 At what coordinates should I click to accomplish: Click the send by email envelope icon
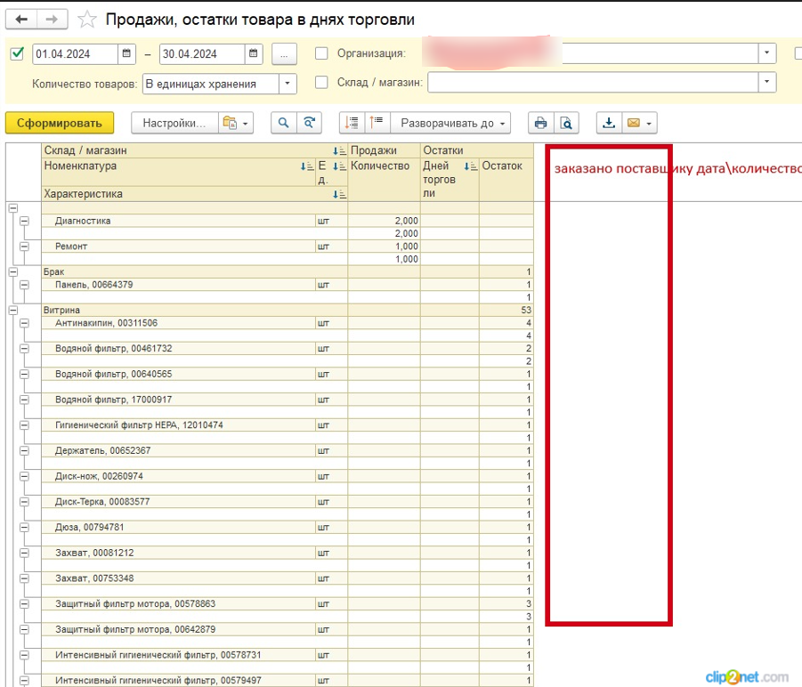(634, 123)
